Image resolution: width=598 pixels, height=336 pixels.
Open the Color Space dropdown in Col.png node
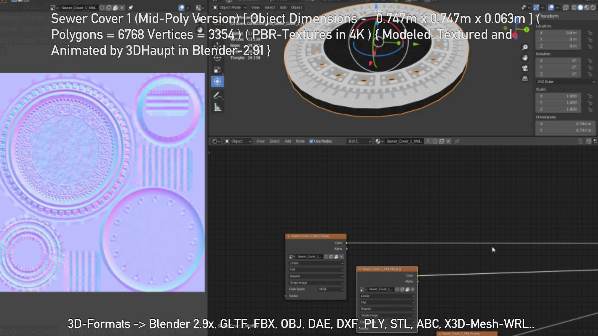click(x=331, y=289)
